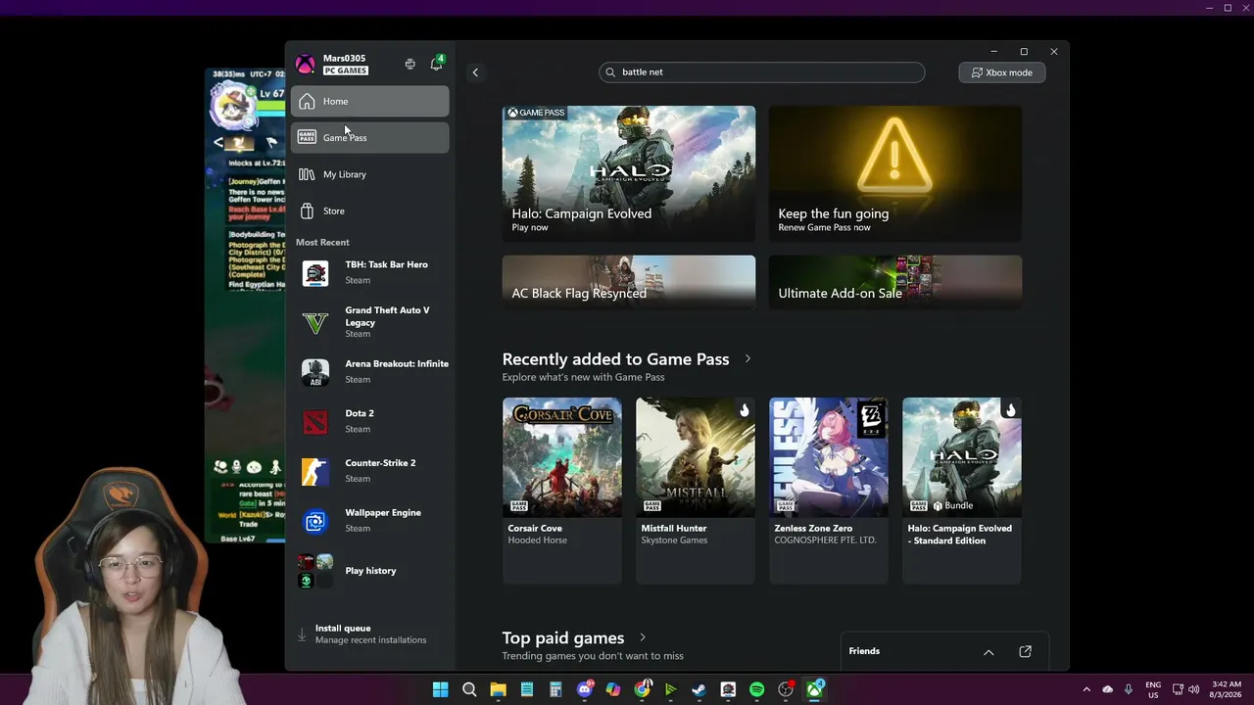This screenshot has width=1254, height=705.
Task: Click the 'COGNOSPHERE PTE. LTD.' publisher text
Action: click(x=825, y=540)
